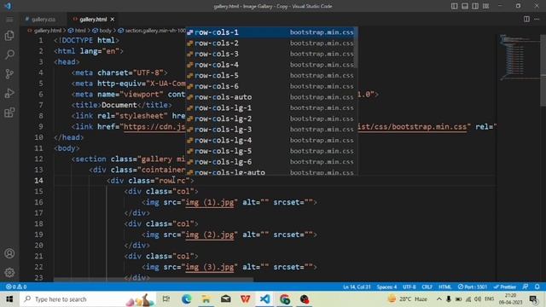Select row-cols-6 suggestion
This screenshot has width=546, height=307.
(x=271, y=86)
